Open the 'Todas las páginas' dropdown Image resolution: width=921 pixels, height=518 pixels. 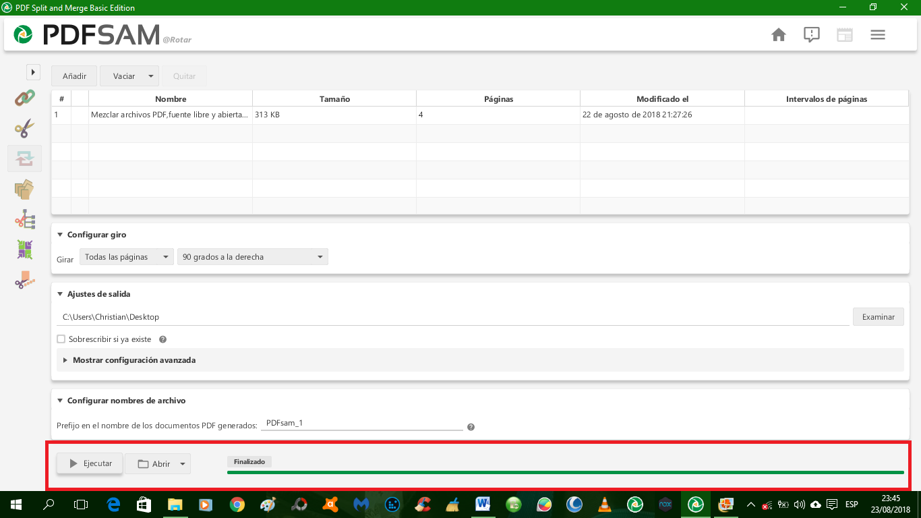(126, 257)
